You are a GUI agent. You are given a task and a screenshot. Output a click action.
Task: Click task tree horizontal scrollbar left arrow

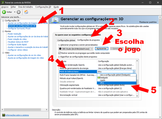[x=2, y=109]
